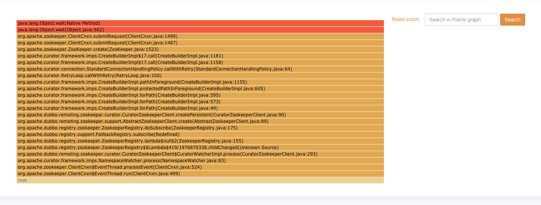Click AbstractZookeeperClient.create frame

[200, 121]
